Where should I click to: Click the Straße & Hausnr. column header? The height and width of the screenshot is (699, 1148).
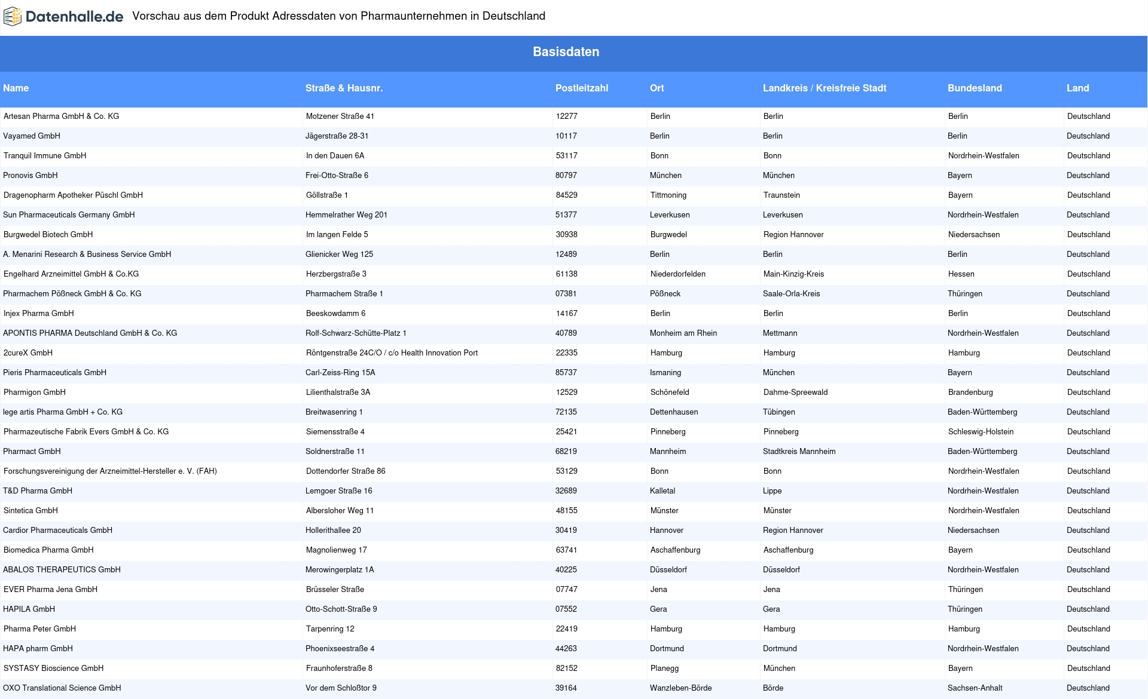(x=344, y=88)
